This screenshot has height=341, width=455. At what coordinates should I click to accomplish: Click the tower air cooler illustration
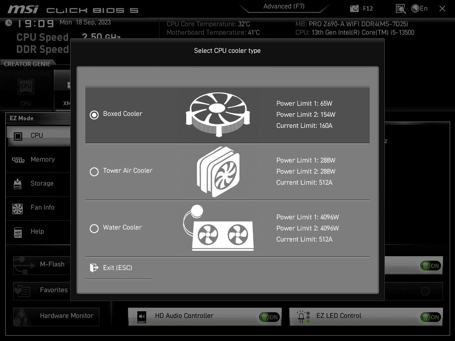(x=218, y=171)
